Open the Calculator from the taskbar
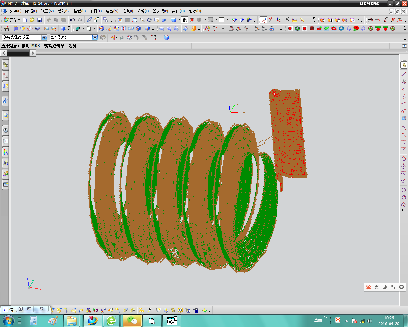Screen dimensions: 408x327 33,321
